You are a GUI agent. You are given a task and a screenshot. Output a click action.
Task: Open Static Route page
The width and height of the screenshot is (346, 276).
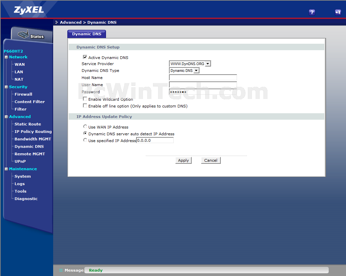(28, 124)
